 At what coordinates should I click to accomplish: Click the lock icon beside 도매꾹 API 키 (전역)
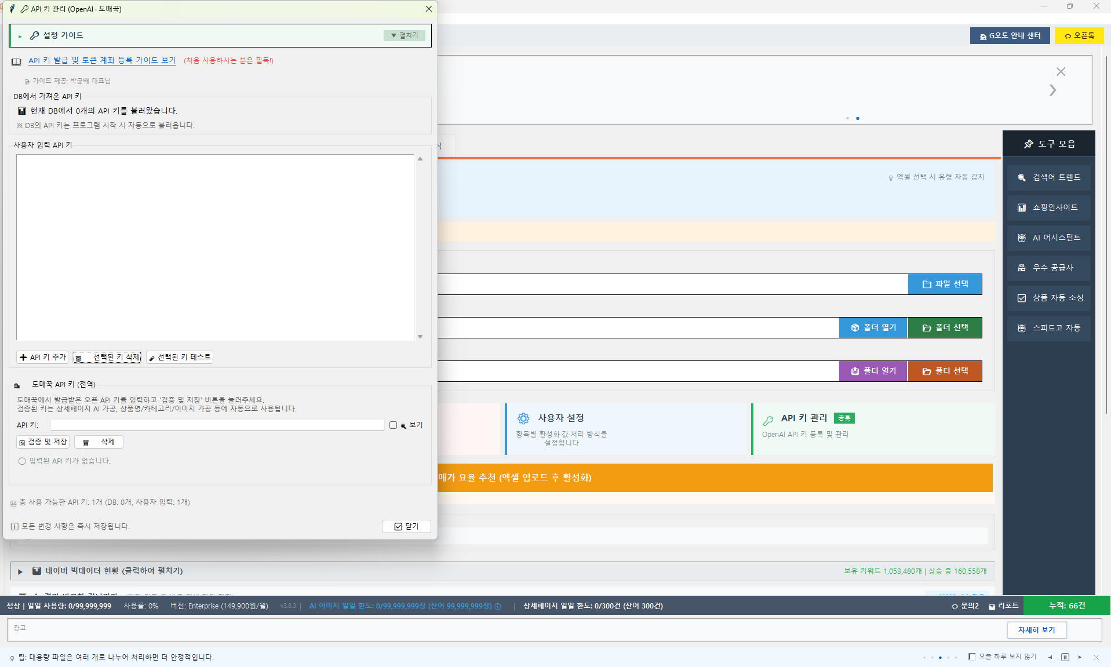pos(17,385)
